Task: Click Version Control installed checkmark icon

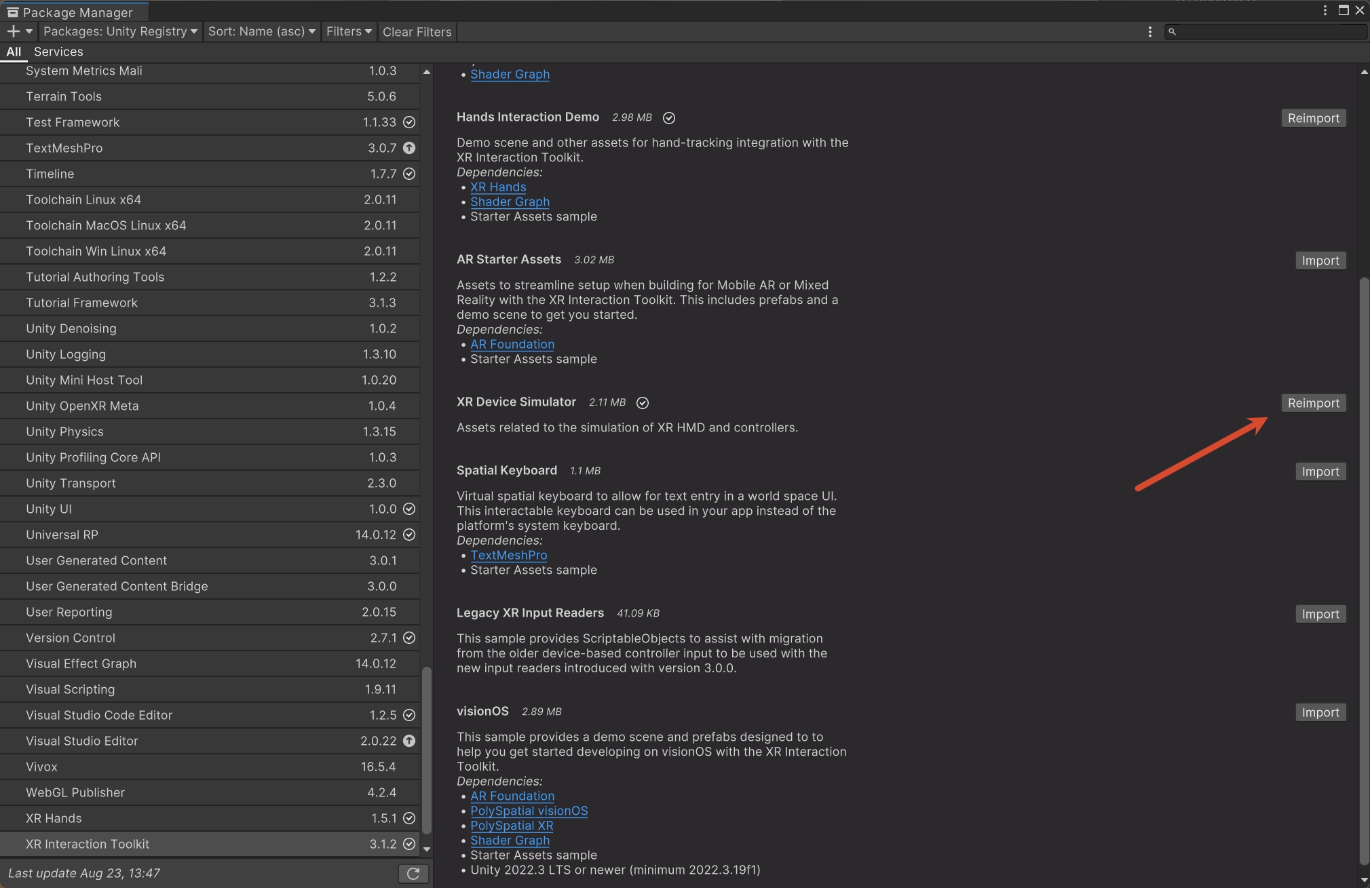Action: click(409, 638)
